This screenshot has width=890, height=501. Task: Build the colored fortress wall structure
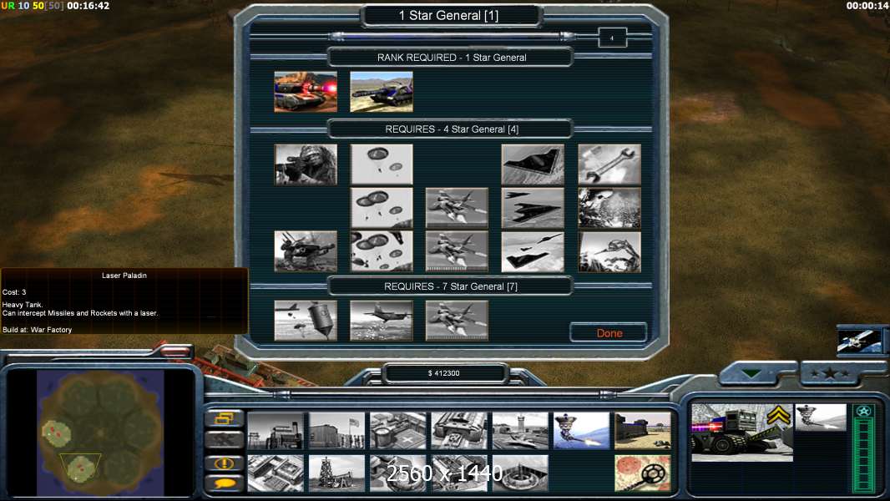coord(643,431)
